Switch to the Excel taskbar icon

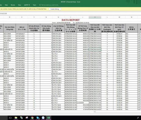pos(49,118)
